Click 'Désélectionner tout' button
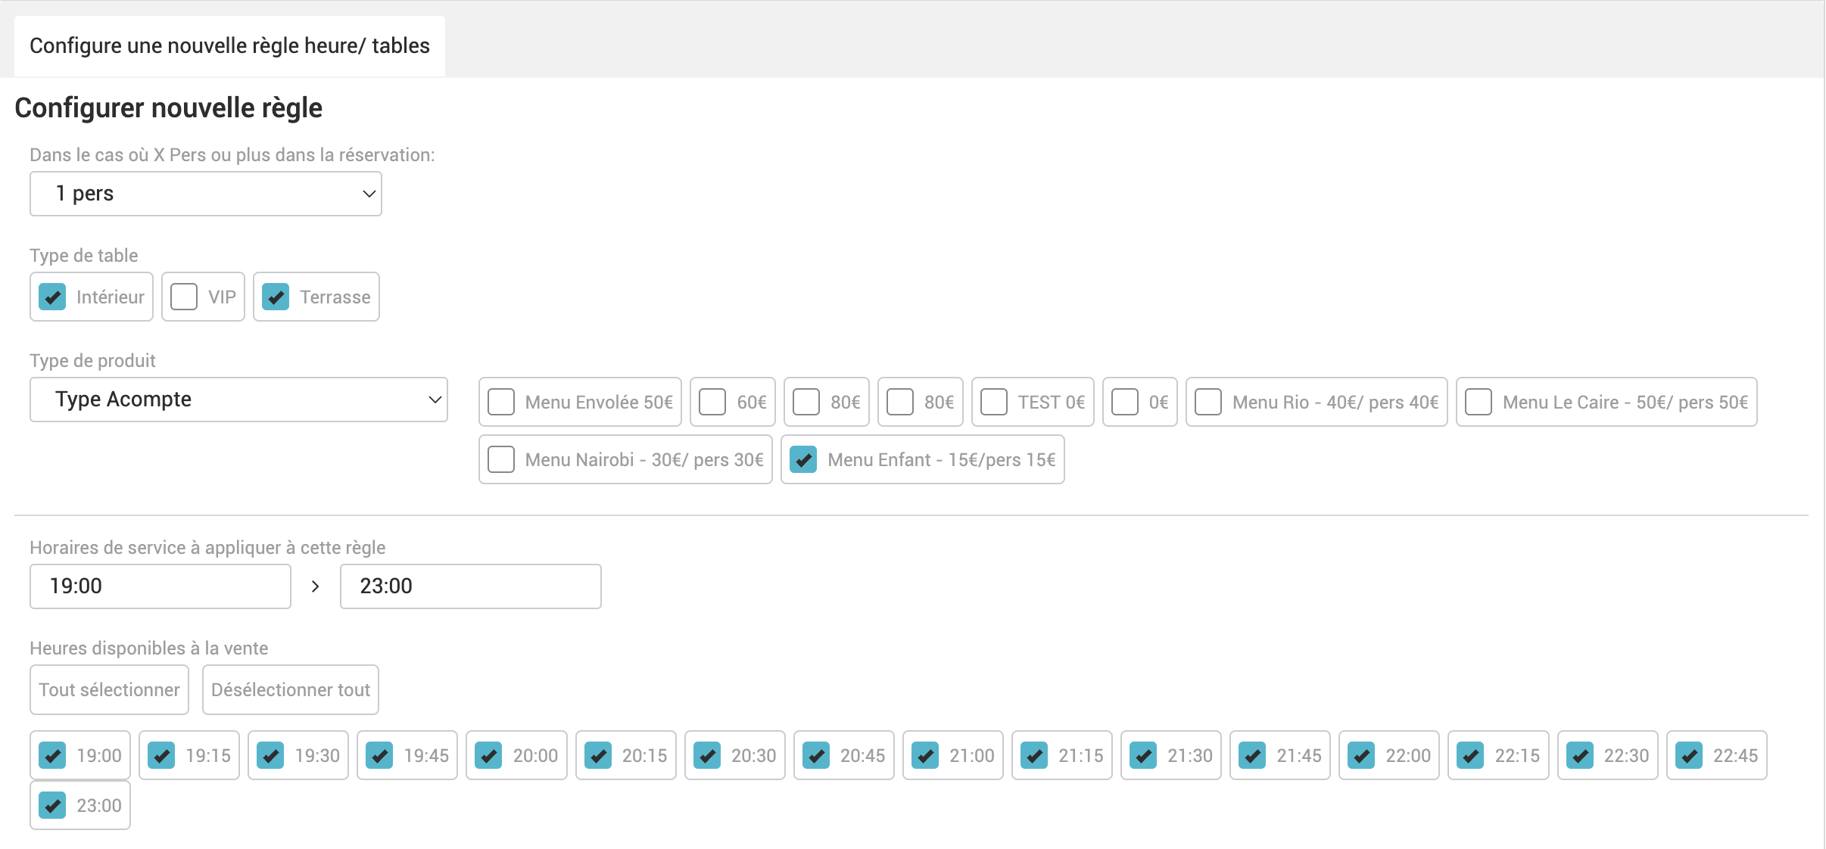The width and height of the screenshot is (1826, 849). (x=291, y=689)
